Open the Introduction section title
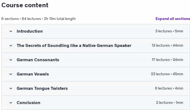The height and width of the screenshot is (110, 190). coord(30,31)
